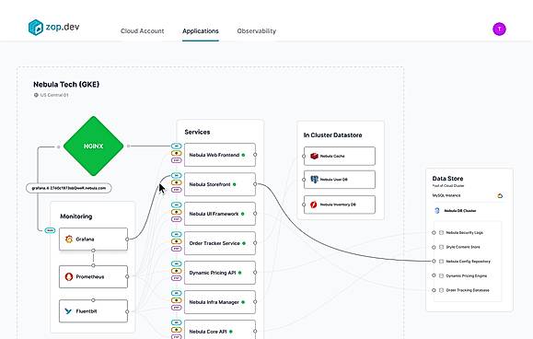Click the red Nebula Cache icon
Viewport: 533px width, 339px height.
pos(314,156)
